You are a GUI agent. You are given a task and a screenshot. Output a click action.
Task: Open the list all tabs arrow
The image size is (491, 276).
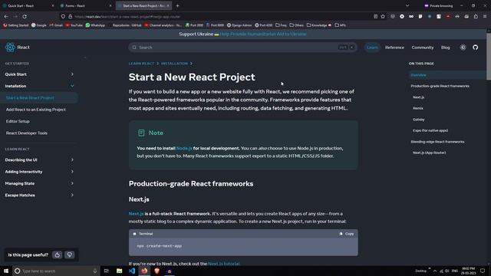pos(407,5)
